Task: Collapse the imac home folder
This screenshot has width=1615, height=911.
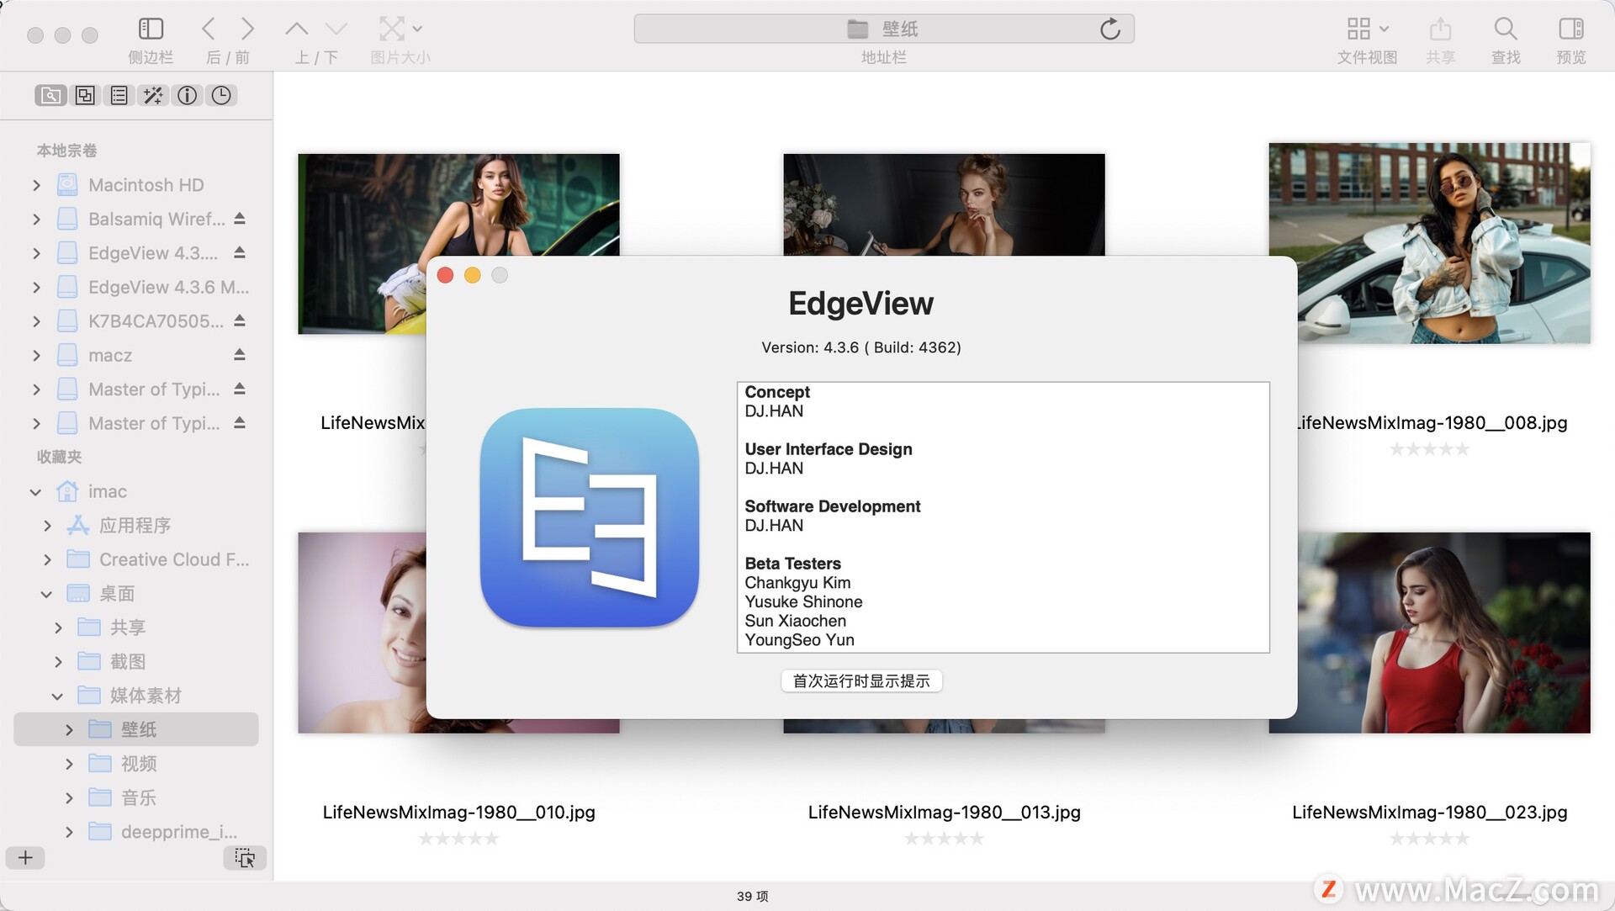Action: (x=35, y=492)
